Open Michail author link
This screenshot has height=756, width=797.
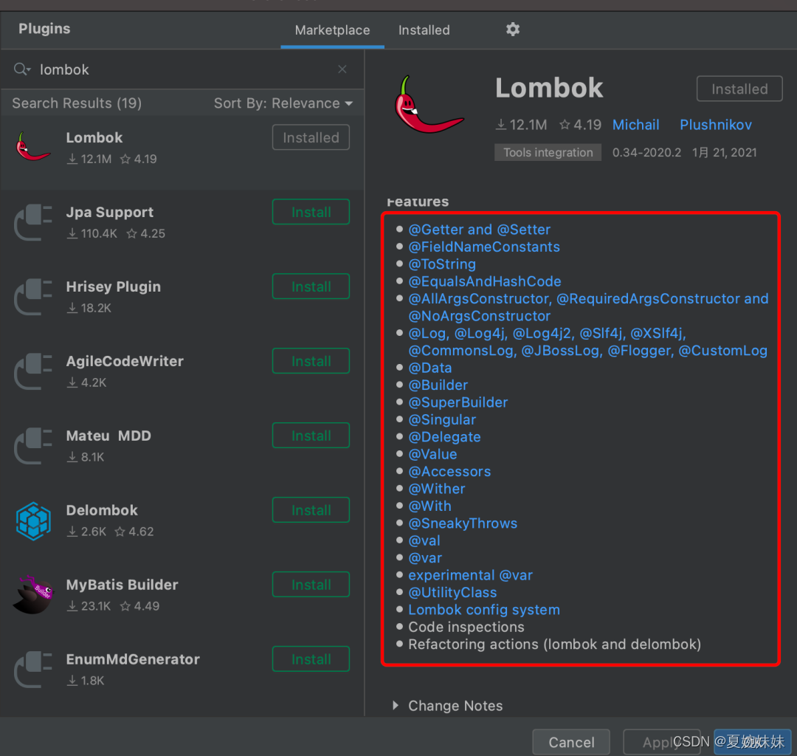pos(635,125)
